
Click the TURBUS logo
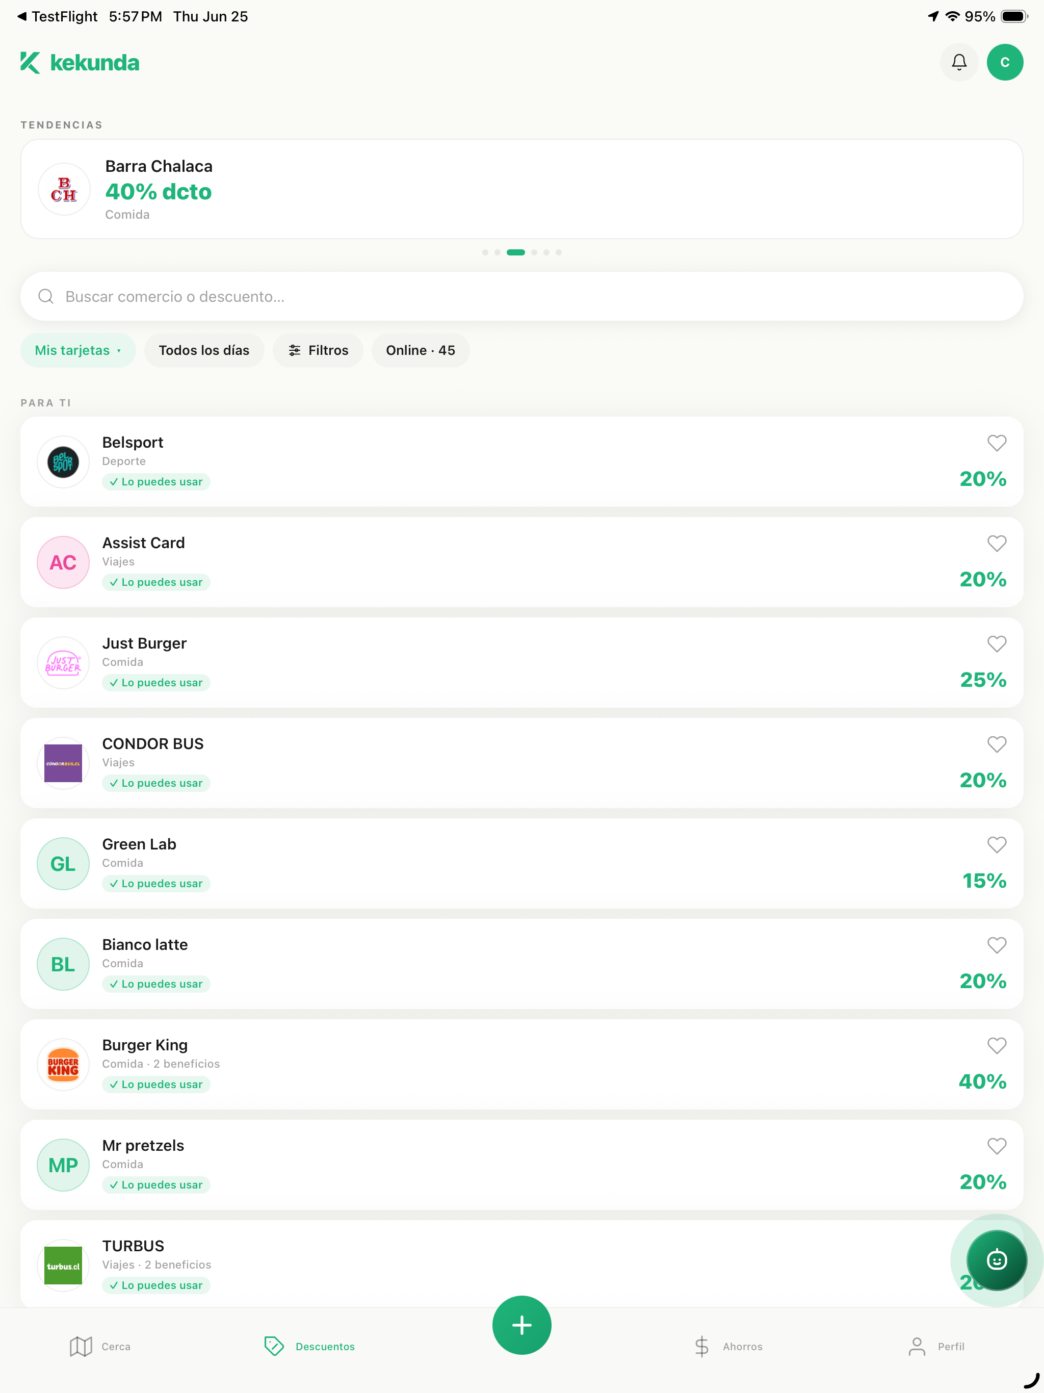pyautogui.click(x=63, y=1265)
